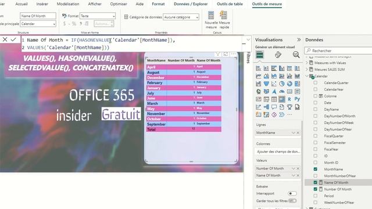This screenshot has width=372, height=209.
Task: Click Ajouter des champs in Colonnes
Action: pos(278,152)
